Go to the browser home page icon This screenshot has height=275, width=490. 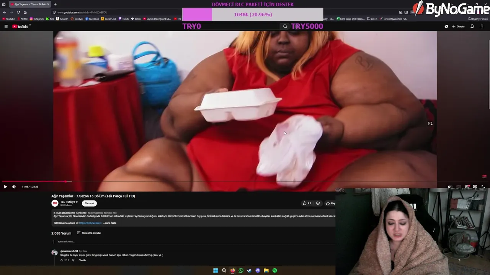click(25, 12)
